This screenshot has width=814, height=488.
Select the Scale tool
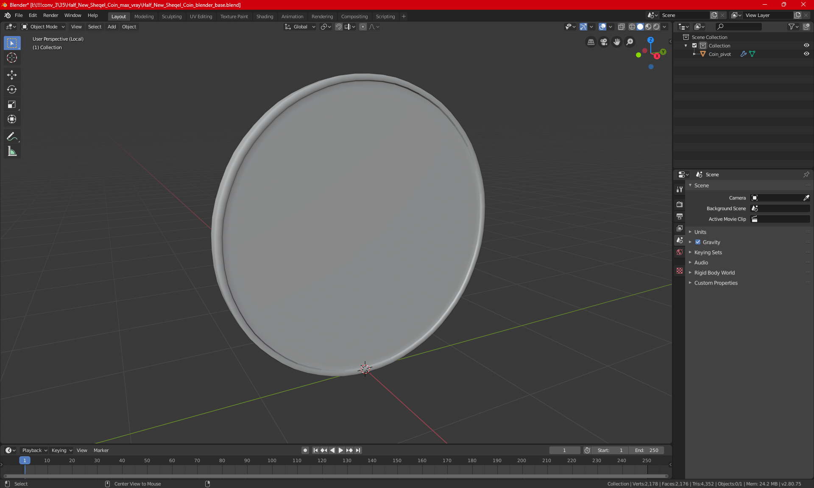[12, 104]
